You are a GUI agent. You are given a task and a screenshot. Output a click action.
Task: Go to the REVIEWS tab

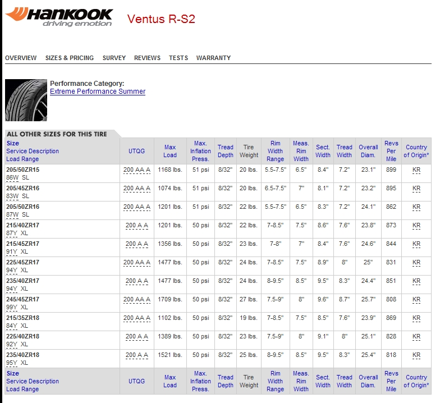(x=147, y=58)
